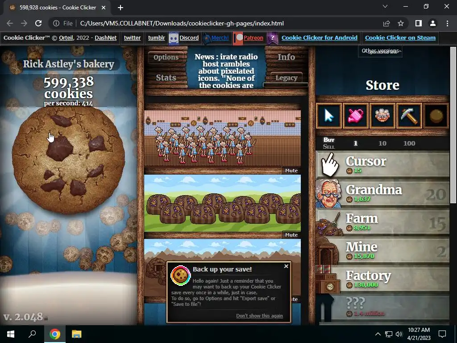The height and width of the screenshot is (343, 457).
Task: Open Windows taskbar search
Action: [32, 334]
